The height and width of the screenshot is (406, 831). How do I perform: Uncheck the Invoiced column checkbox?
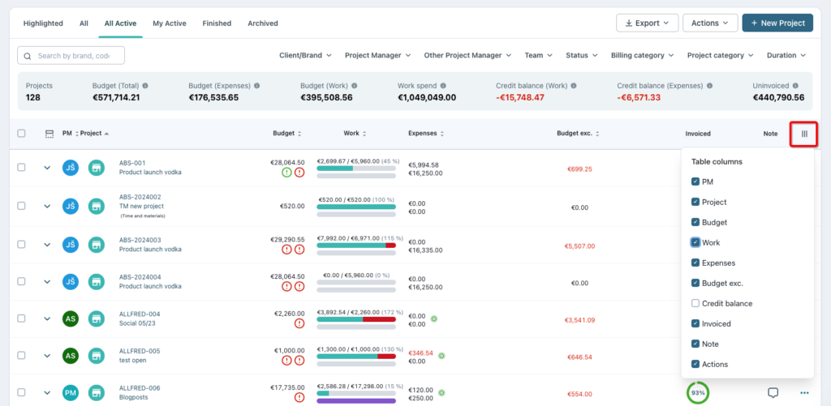[695, 323]
